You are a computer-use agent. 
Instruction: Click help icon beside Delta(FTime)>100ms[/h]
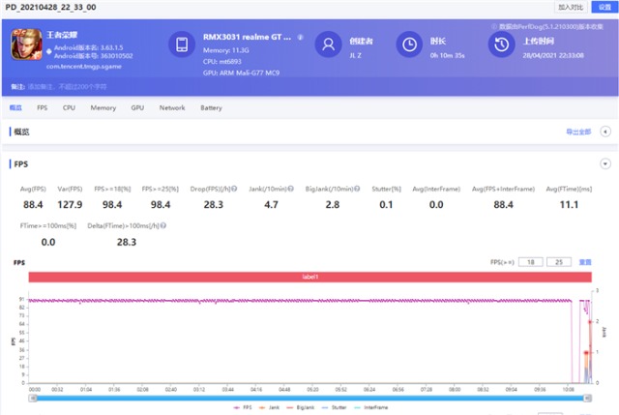click(163, 225)
